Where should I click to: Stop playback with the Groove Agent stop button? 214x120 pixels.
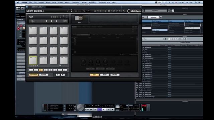click(x=63, y=75)
